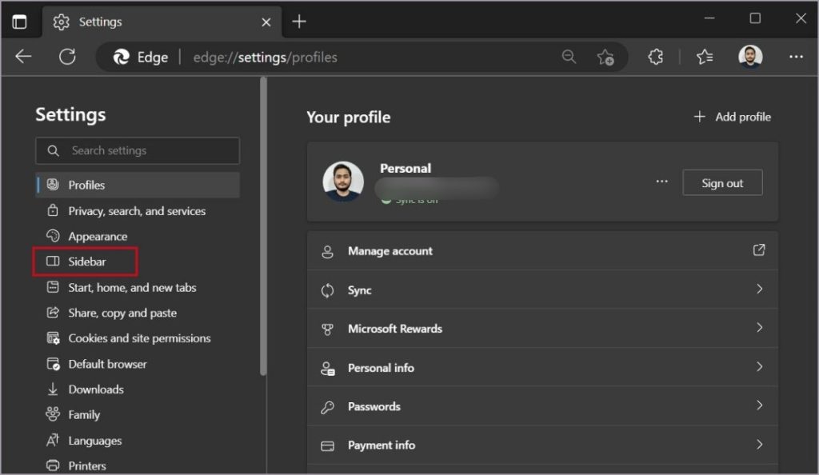Open Settings and more ellipsis menu
The image size is (819, 475).
pos(796,56)
